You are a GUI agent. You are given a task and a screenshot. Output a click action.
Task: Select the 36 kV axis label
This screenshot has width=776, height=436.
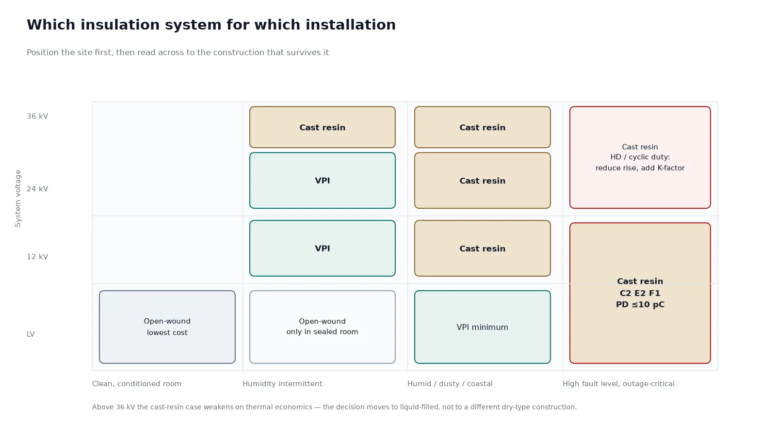tap(37, 116)
